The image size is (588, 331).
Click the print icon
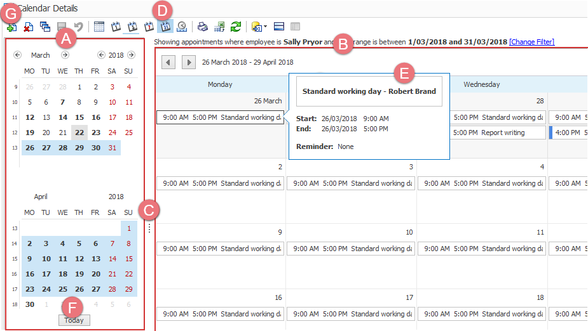click(203, 27)
